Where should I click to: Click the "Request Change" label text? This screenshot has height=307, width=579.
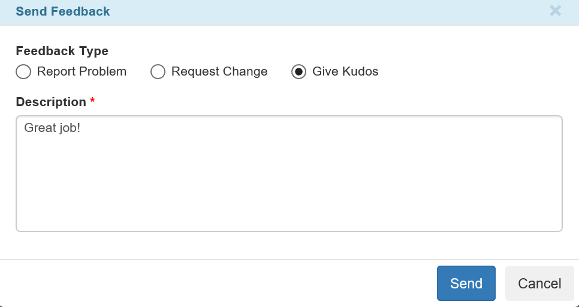[x=219, y=72]
